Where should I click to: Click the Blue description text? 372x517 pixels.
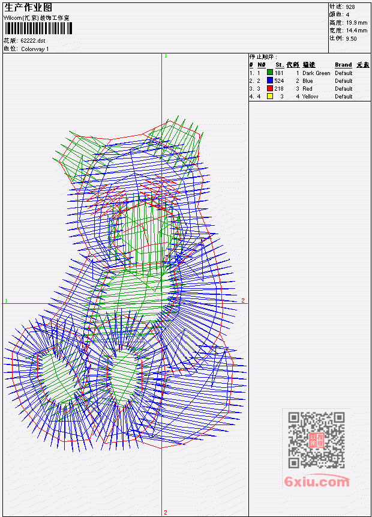point(308,81)
